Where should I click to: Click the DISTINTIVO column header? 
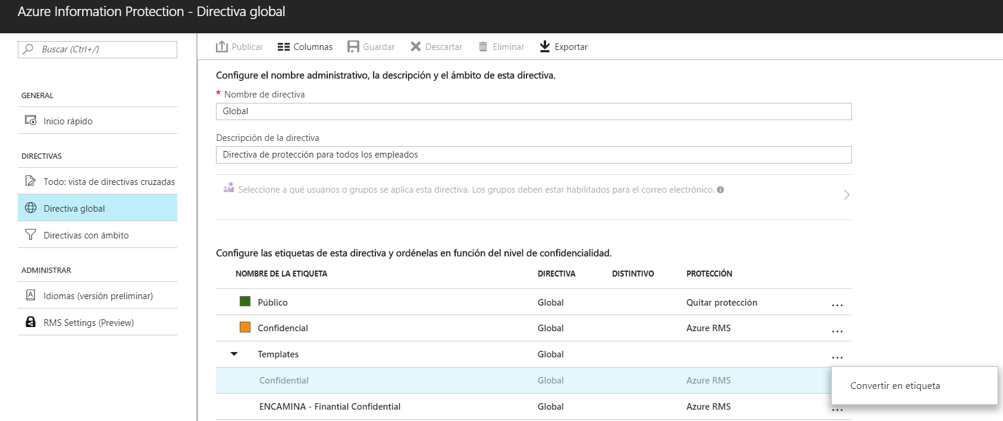click(x=633, y=274)
